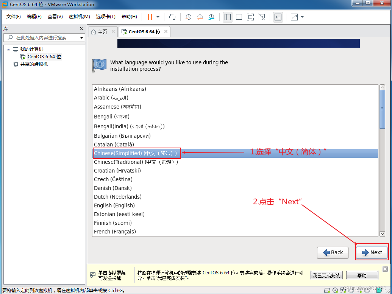Click the CD/DVD status icon
392x294 pixels.
[336, 290]
